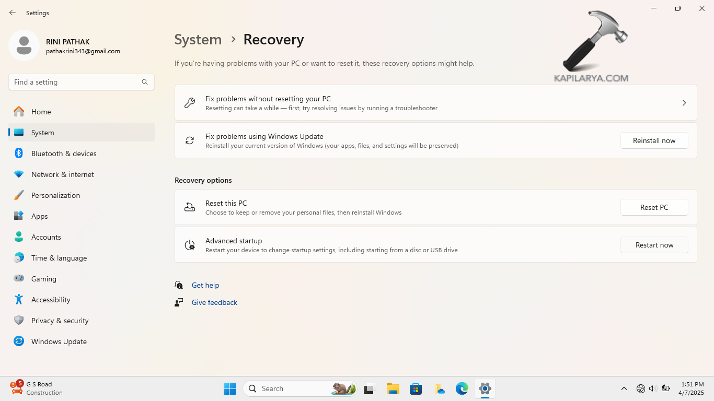Click the Give feedback link
This screenshot has height=401, width=714.
click(x=214, y=302)
